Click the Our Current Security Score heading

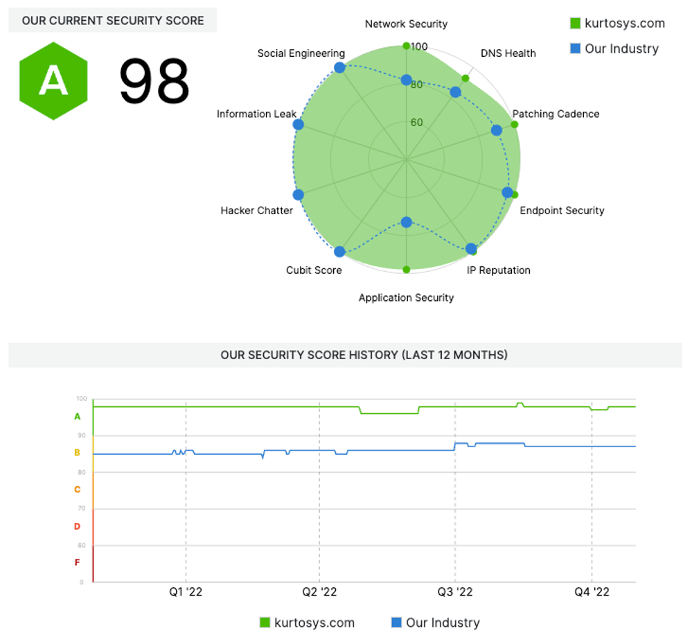pos(113,21)
